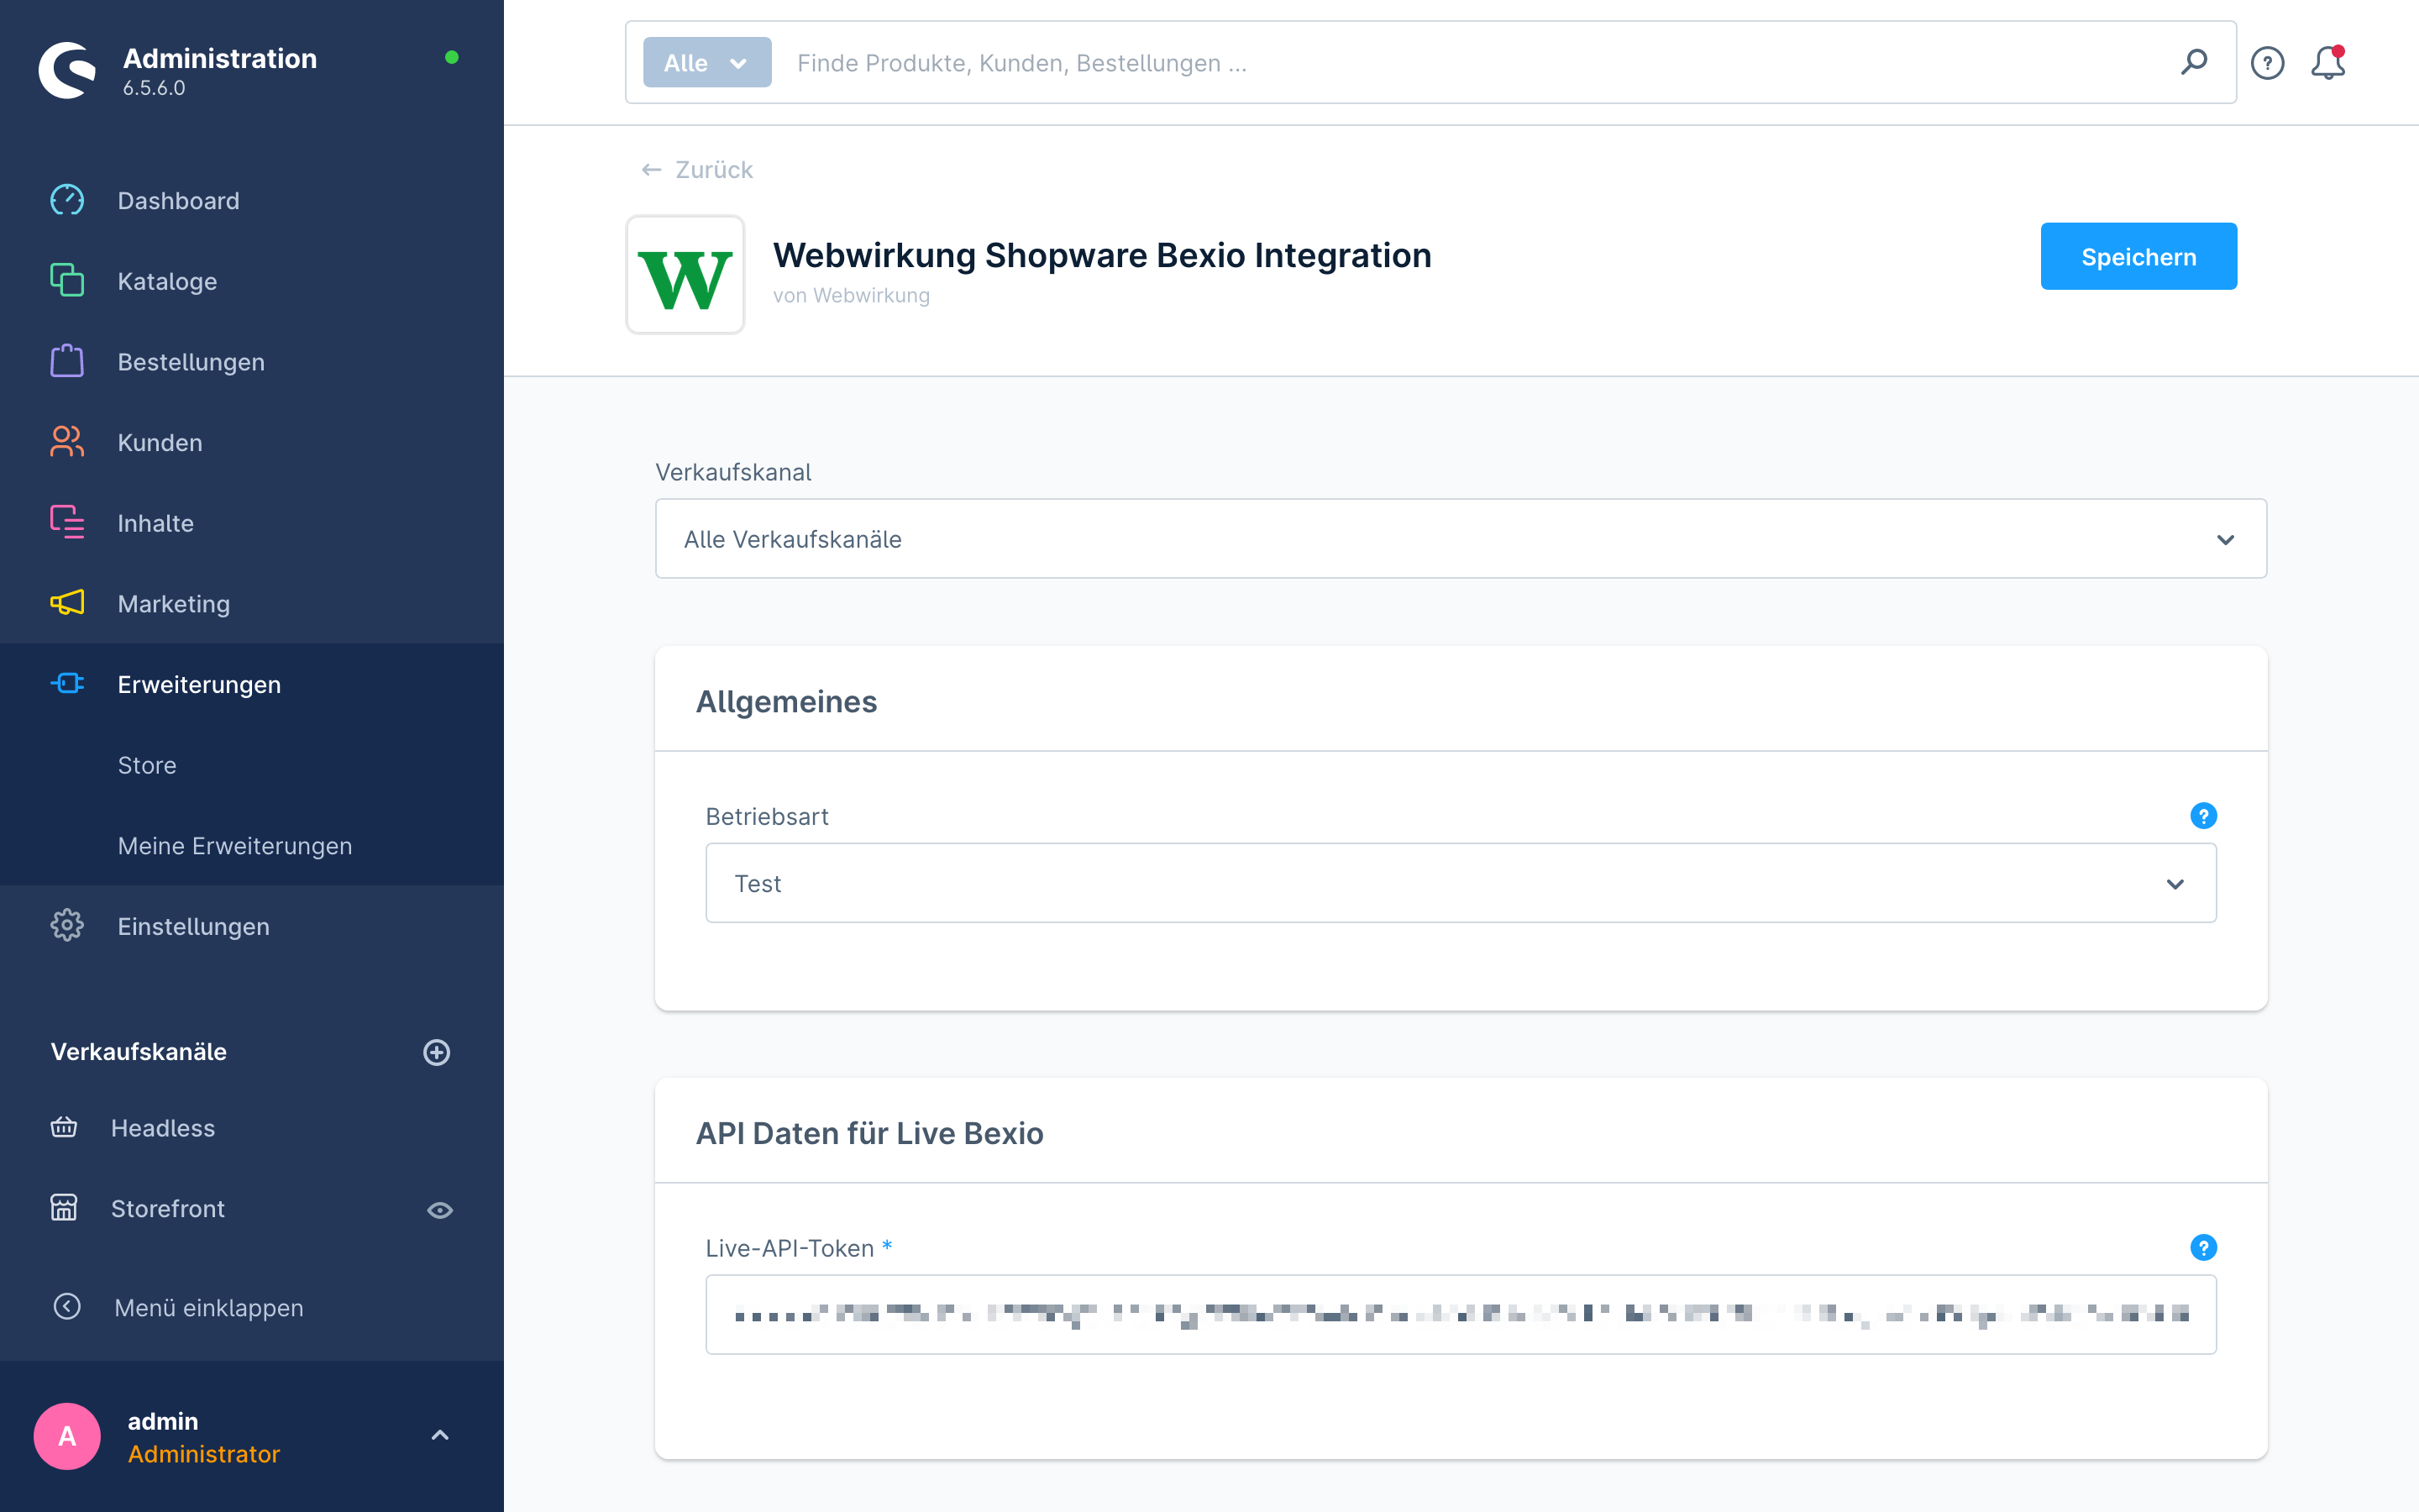Click the Headless basket icon

64,1127
